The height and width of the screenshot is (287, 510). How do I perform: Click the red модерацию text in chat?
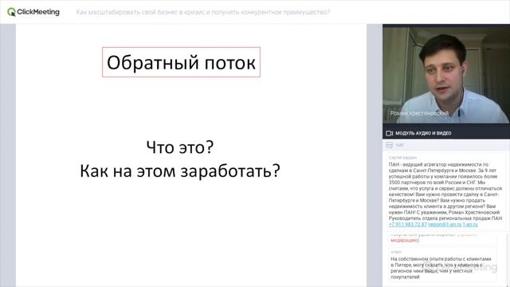pos(405,240)
